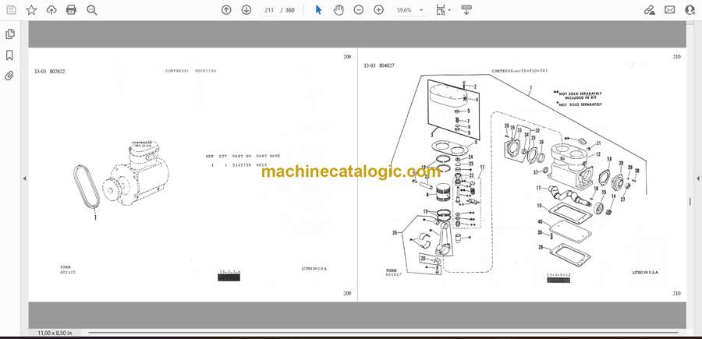The height and width of the screenshot is (339, 702).
Task: Open the bookmarks panel
Action: tap(9, 55)
